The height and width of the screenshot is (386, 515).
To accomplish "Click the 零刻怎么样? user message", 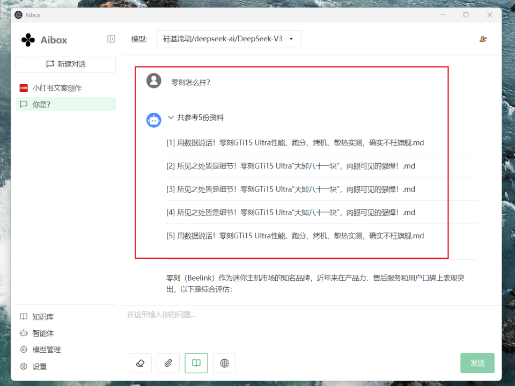I will [190, 83].
